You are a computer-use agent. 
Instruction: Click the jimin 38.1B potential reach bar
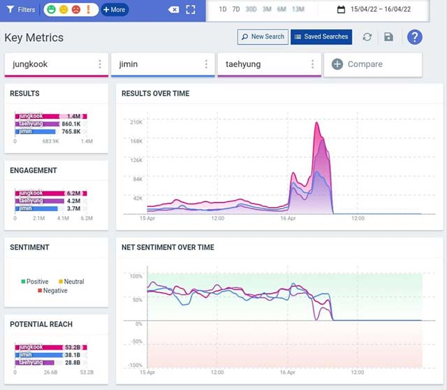39,355
